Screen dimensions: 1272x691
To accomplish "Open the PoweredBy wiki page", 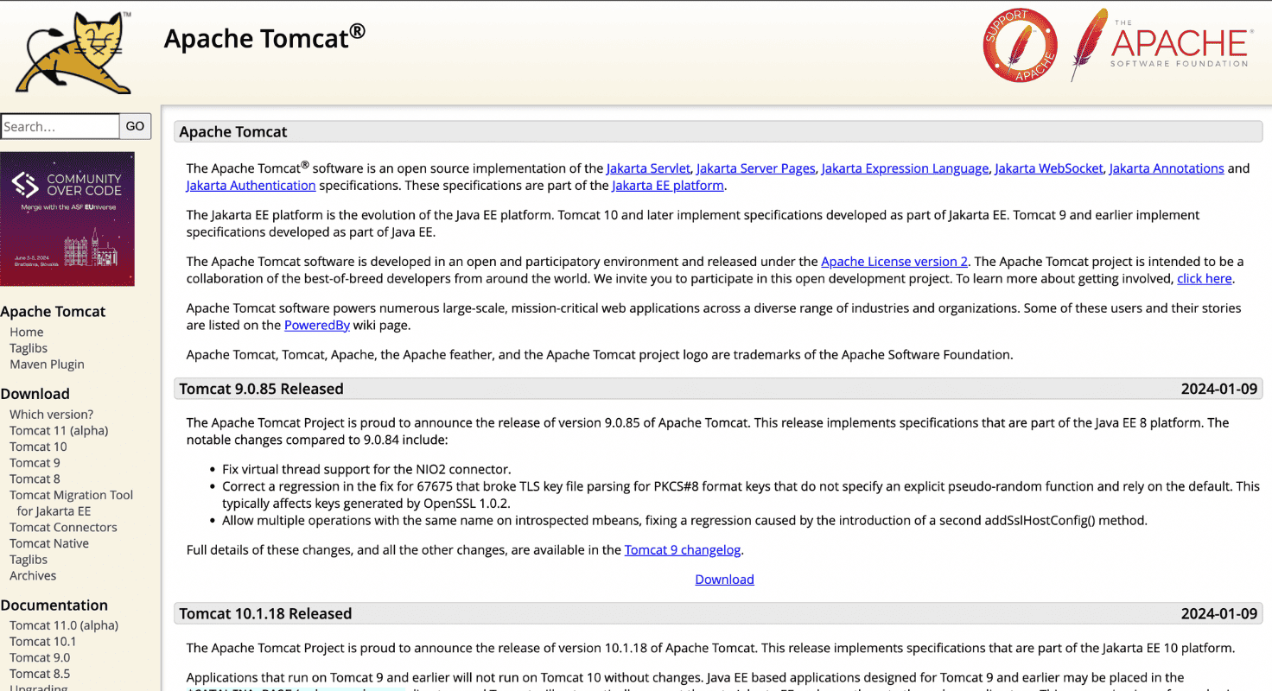I will 316,325.
